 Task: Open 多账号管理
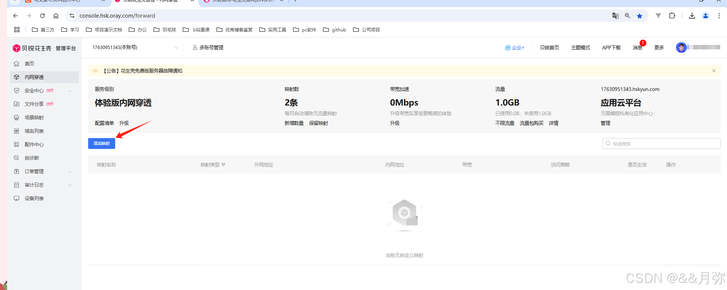pyautogui.click(x=208, y=48)
